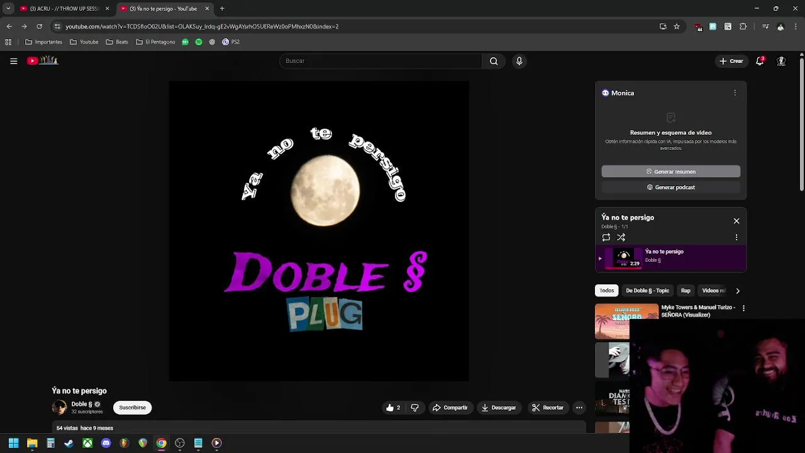Open the green 99+ bookmark icon
The height and width of the screenshot is (453, 805).
click(x=185, y=42)
